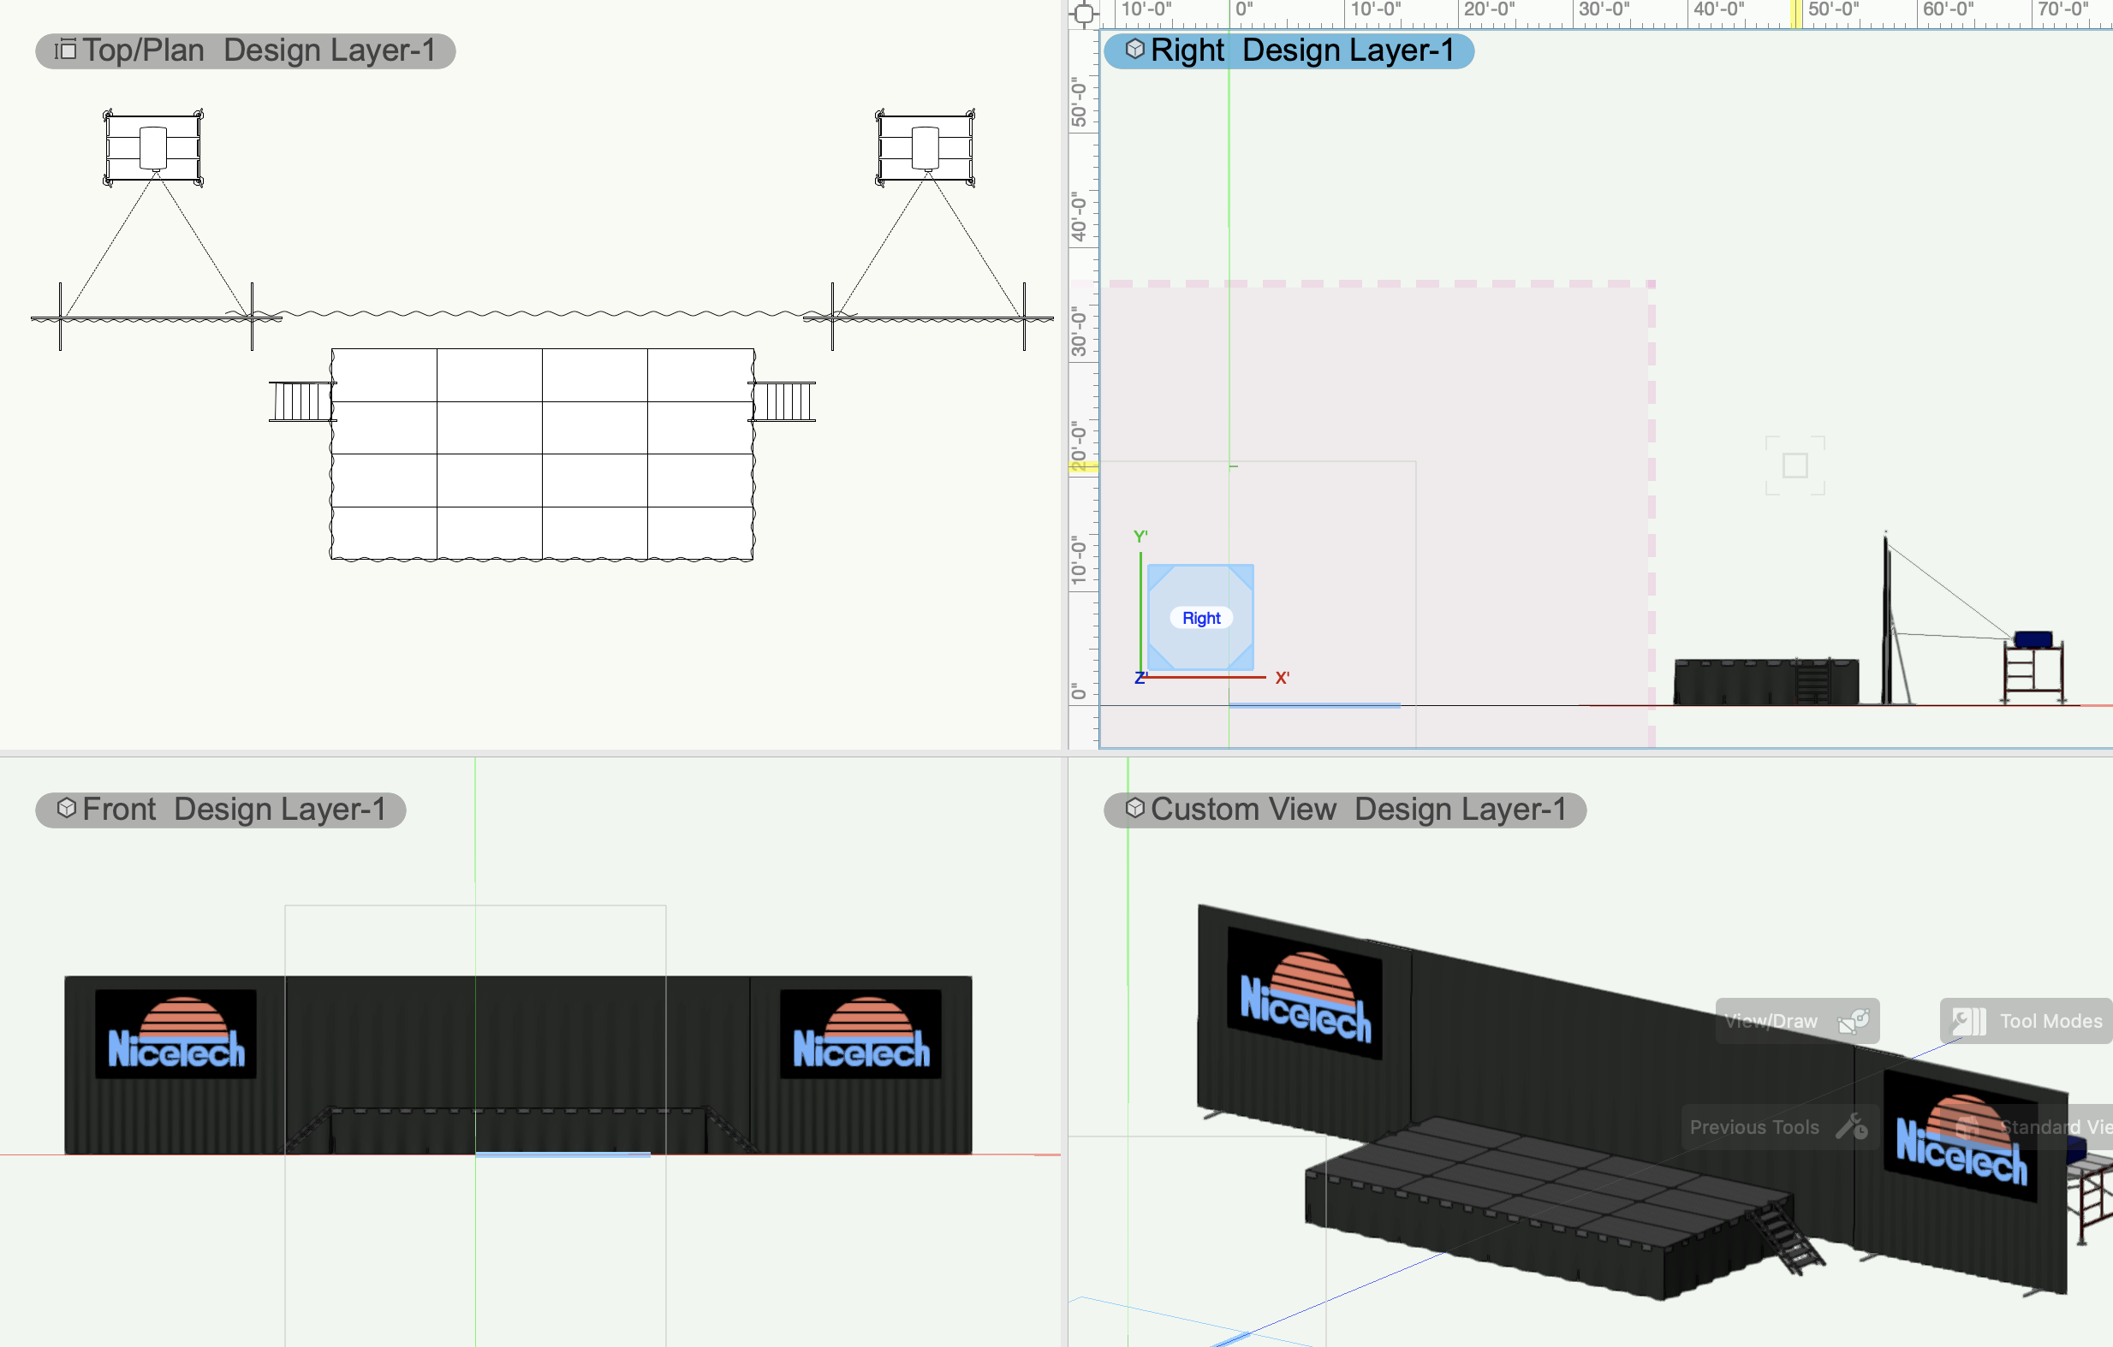Click the Right face of view cube

1200,618
